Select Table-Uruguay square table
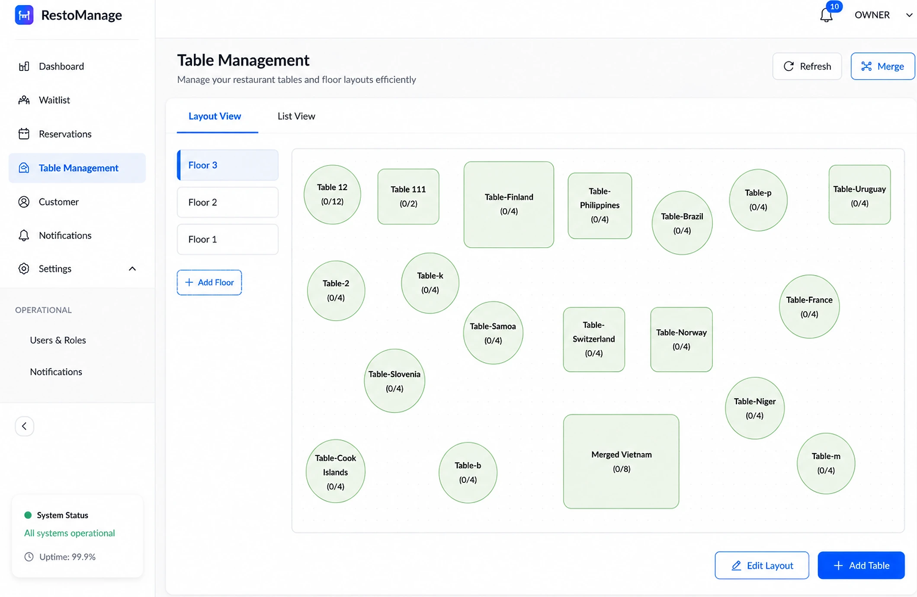The height and width of the screenshot is (597, 917). tap(859, 195)
